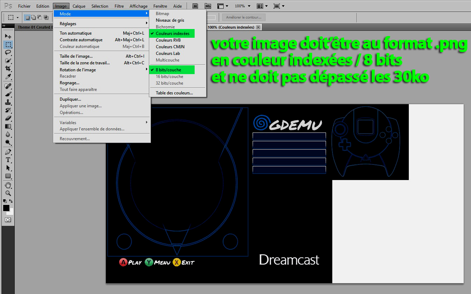Select the Quick Selection tool
This screenshot has height=294, width=471.
point(8,60)
